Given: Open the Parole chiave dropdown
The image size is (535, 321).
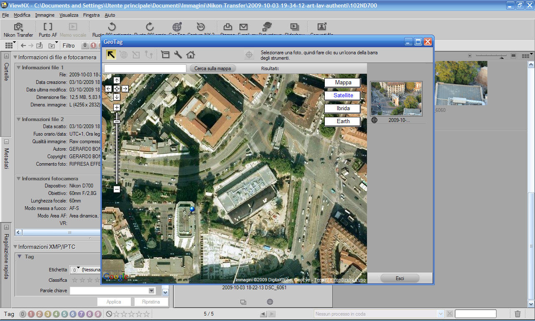Looking at the screenshot, I should click(151, 291).
